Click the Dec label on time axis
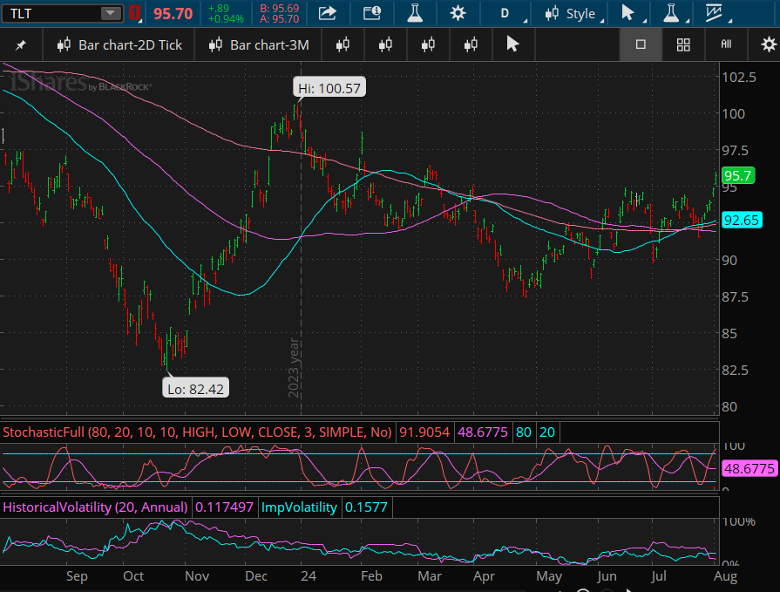Image resolution: width=780 pixels, height=592 pixels. (x=256, y=576)
